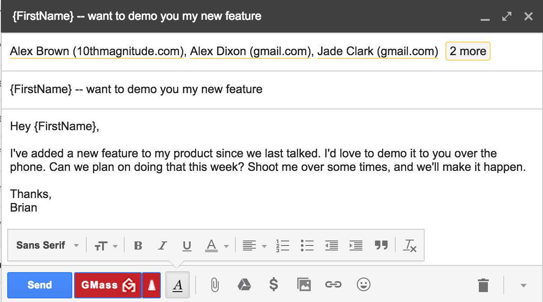Click the compose window title bar text
543x302 pixels.
[x=137, y=17]
